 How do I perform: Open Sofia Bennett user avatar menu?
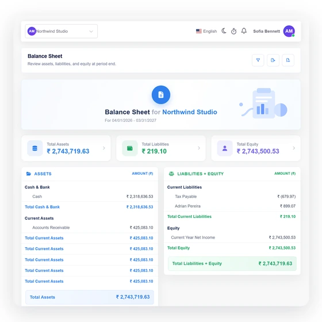pos(289,31)
